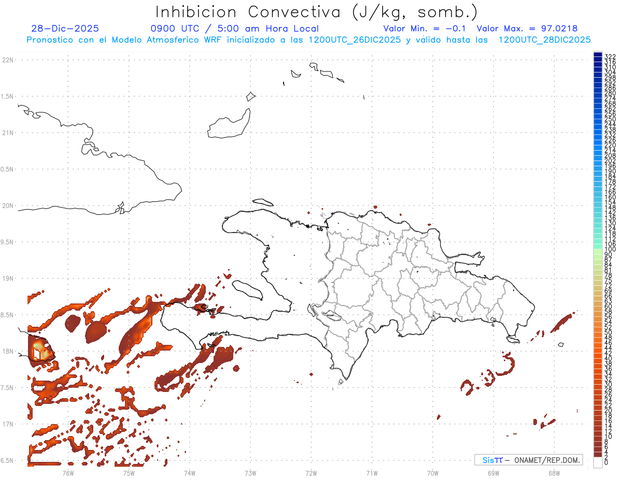Click the clipped "7.5N" latitude label
622x480 pixels.
pyautogui.click(x=7, y=388)
